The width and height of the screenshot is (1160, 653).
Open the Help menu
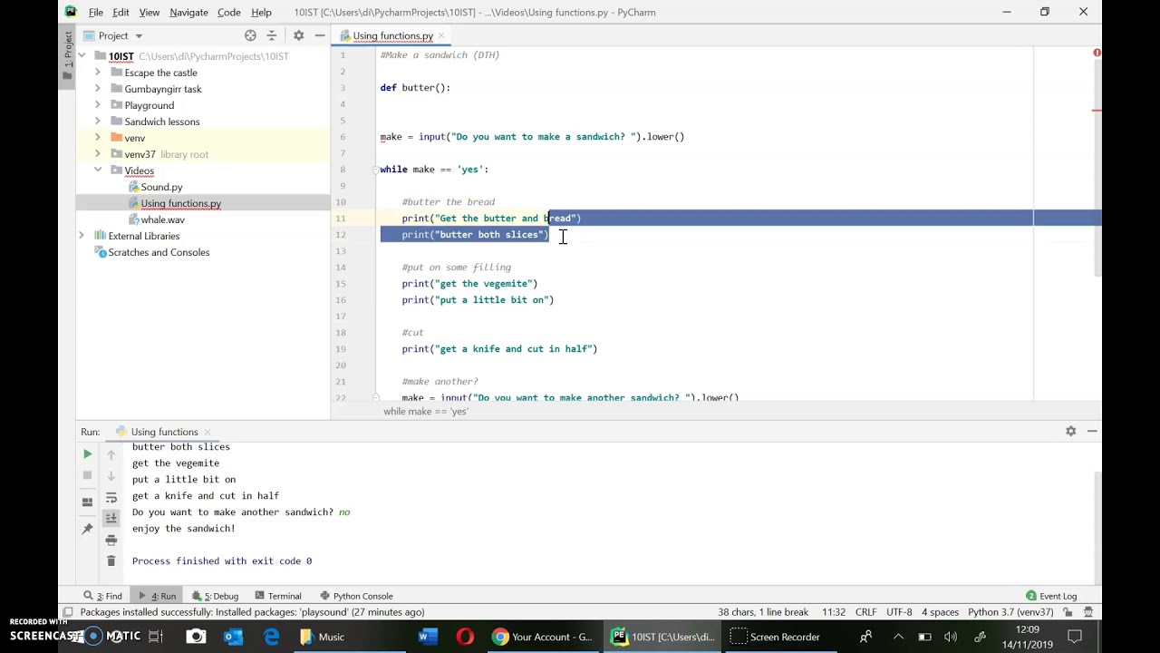tap(261, 13)
